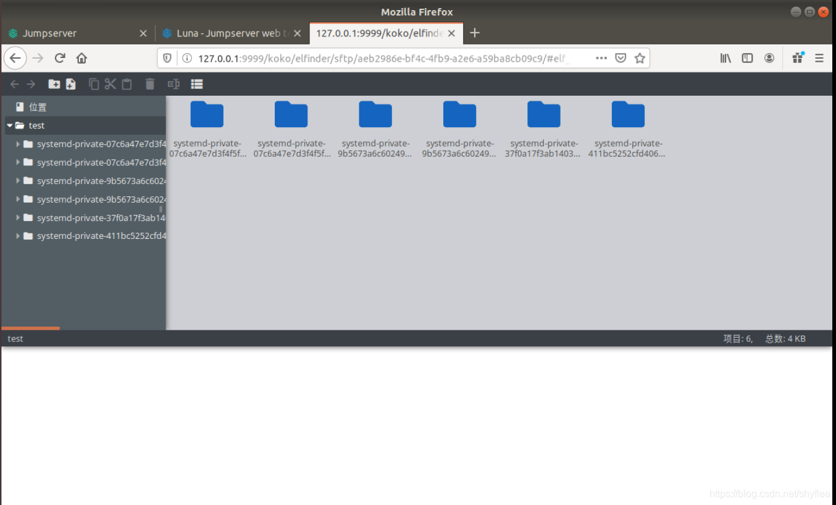Close the Luna - Jumpserver tab
836x505 pixels.
coord(297,33)
